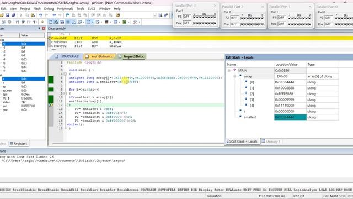353x199 pixels.
Task: Open the Toolbox wrench icon
Action: coord(135,22)
